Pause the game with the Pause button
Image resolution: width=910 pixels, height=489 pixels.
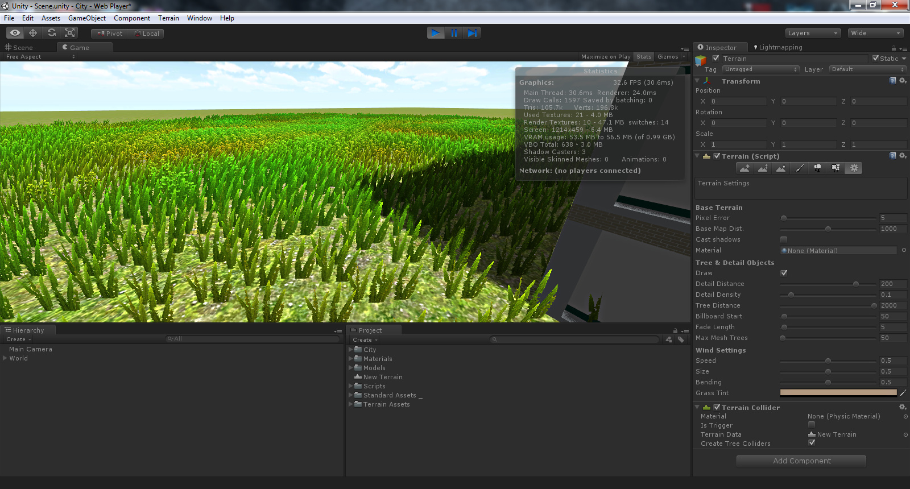click(x=454, y=33)
